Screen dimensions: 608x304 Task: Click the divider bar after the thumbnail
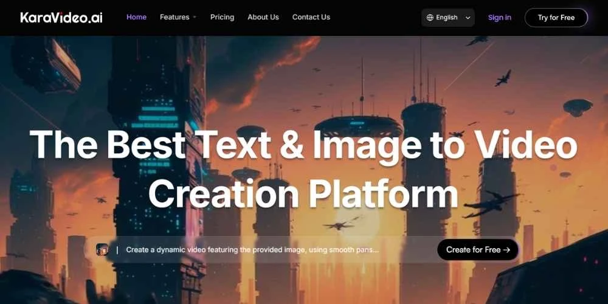pyautogui.click(x=117, y=250)
